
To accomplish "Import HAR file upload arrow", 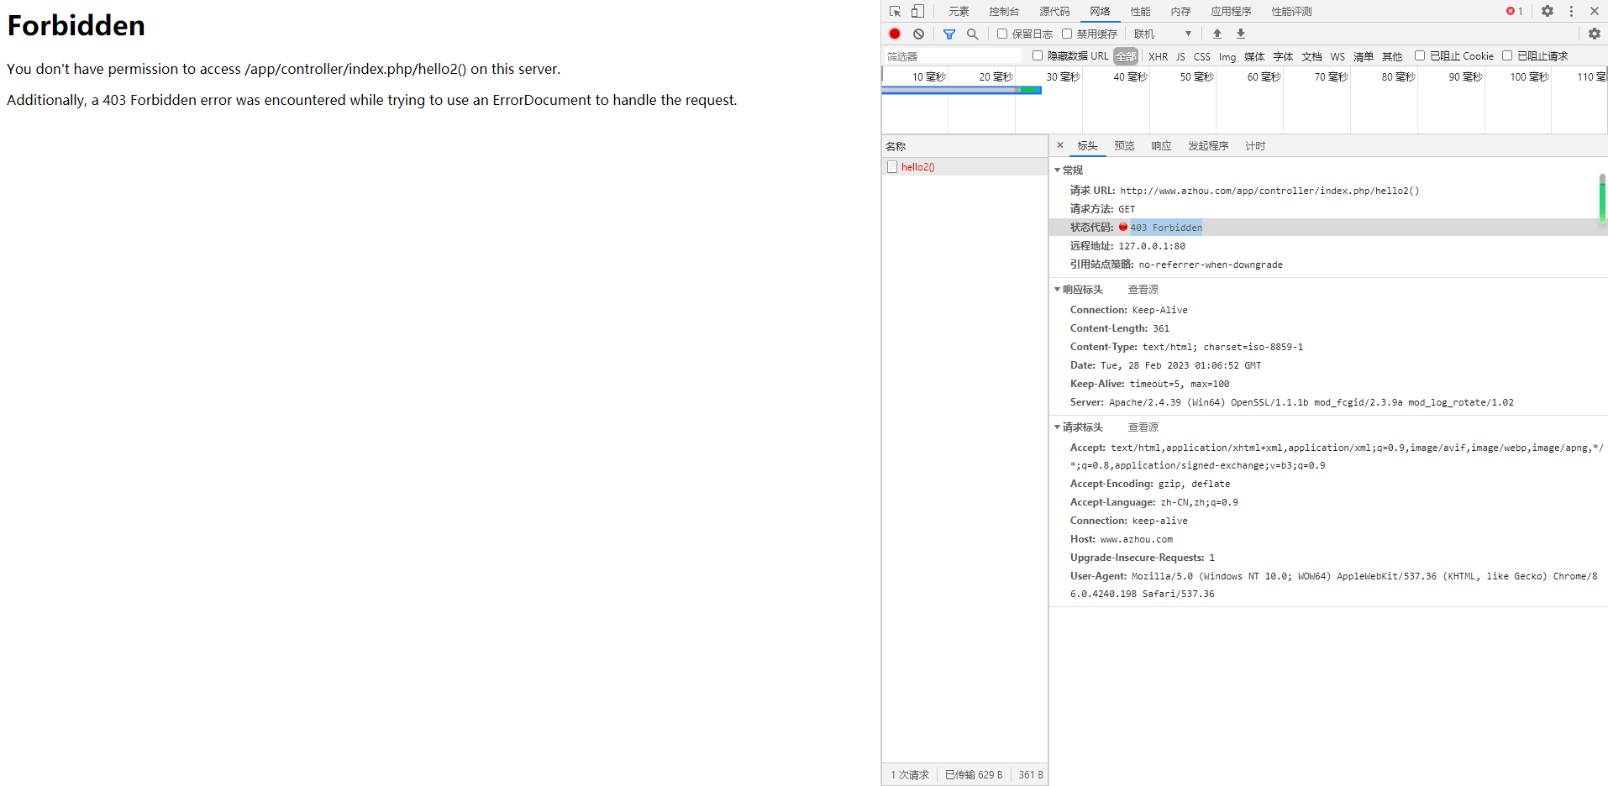I will tap(1217, 34).
